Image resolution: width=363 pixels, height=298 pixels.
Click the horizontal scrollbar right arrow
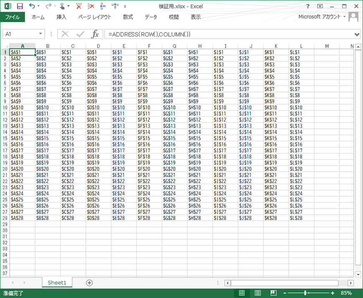click(351, 283)
